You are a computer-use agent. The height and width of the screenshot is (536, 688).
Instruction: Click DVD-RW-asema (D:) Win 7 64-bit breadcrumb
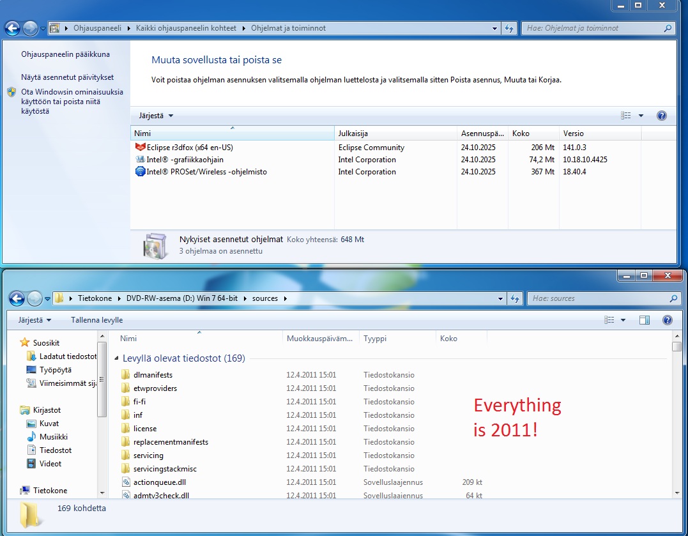[182, 298]
